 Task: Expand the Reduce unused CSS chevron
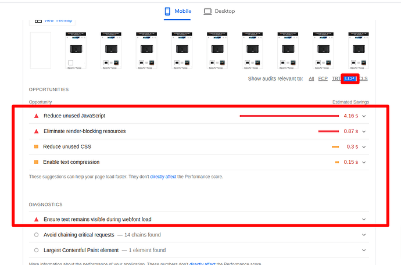(364, 147)
